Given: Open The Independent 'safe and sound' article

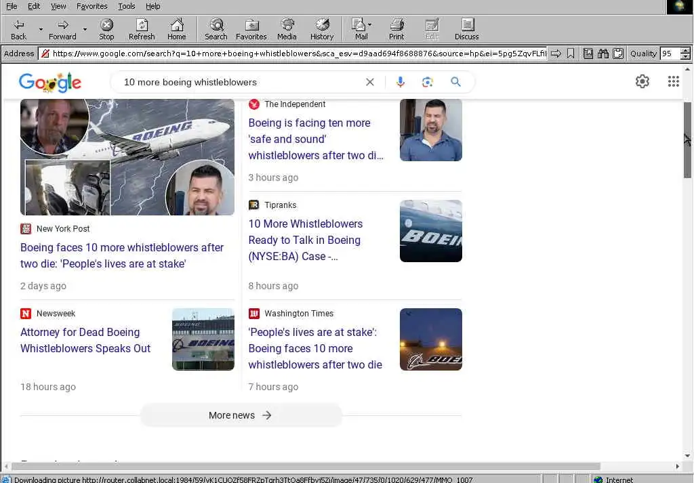Looking at the screenshot, I should pos(316,139).
